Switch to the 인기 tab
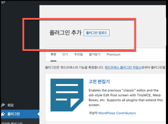The width and height of the screenshot is (168, 124). tap(65, 54)
